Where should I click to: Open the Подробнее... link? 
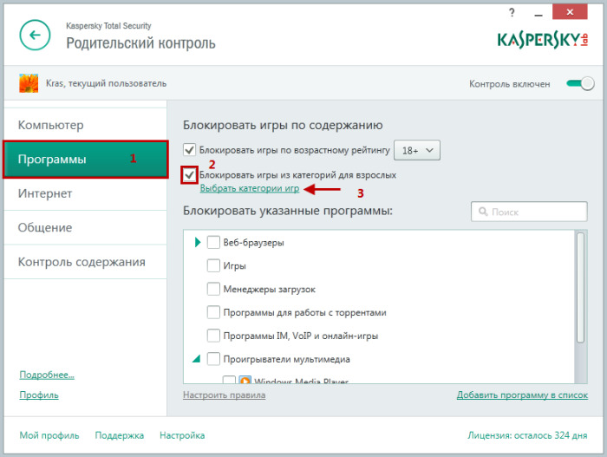[x=47, y=375]
